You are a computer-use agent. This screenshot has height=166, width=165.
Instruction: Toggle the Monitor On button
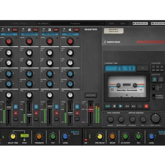[140, 24]
